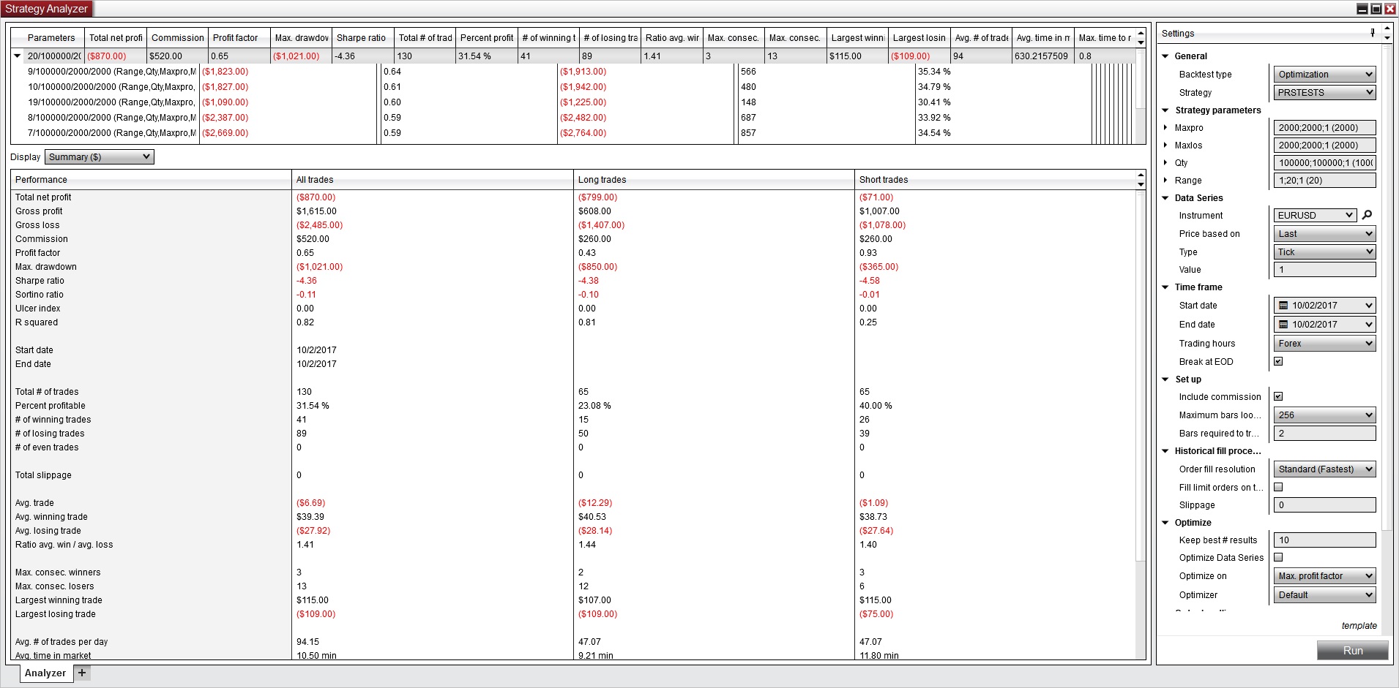Click the Data Series Value field
This screenshot has width=1399, height=688.
pyautogui.click(x=1324, y=270)
